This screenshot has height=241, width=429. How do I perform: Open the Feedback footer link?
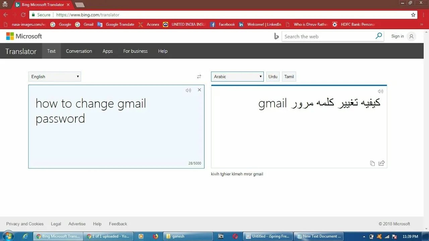pos(118,224)
